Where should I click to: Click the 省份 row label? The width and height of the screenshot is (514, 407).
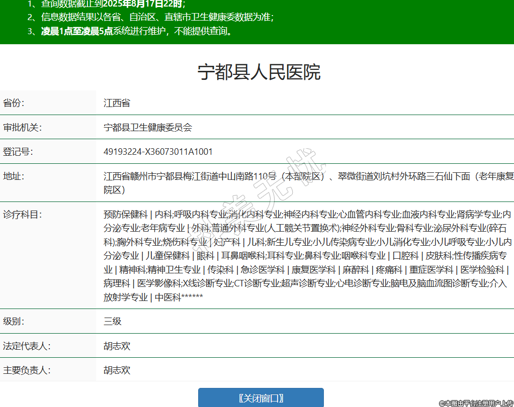pos(14,104)
